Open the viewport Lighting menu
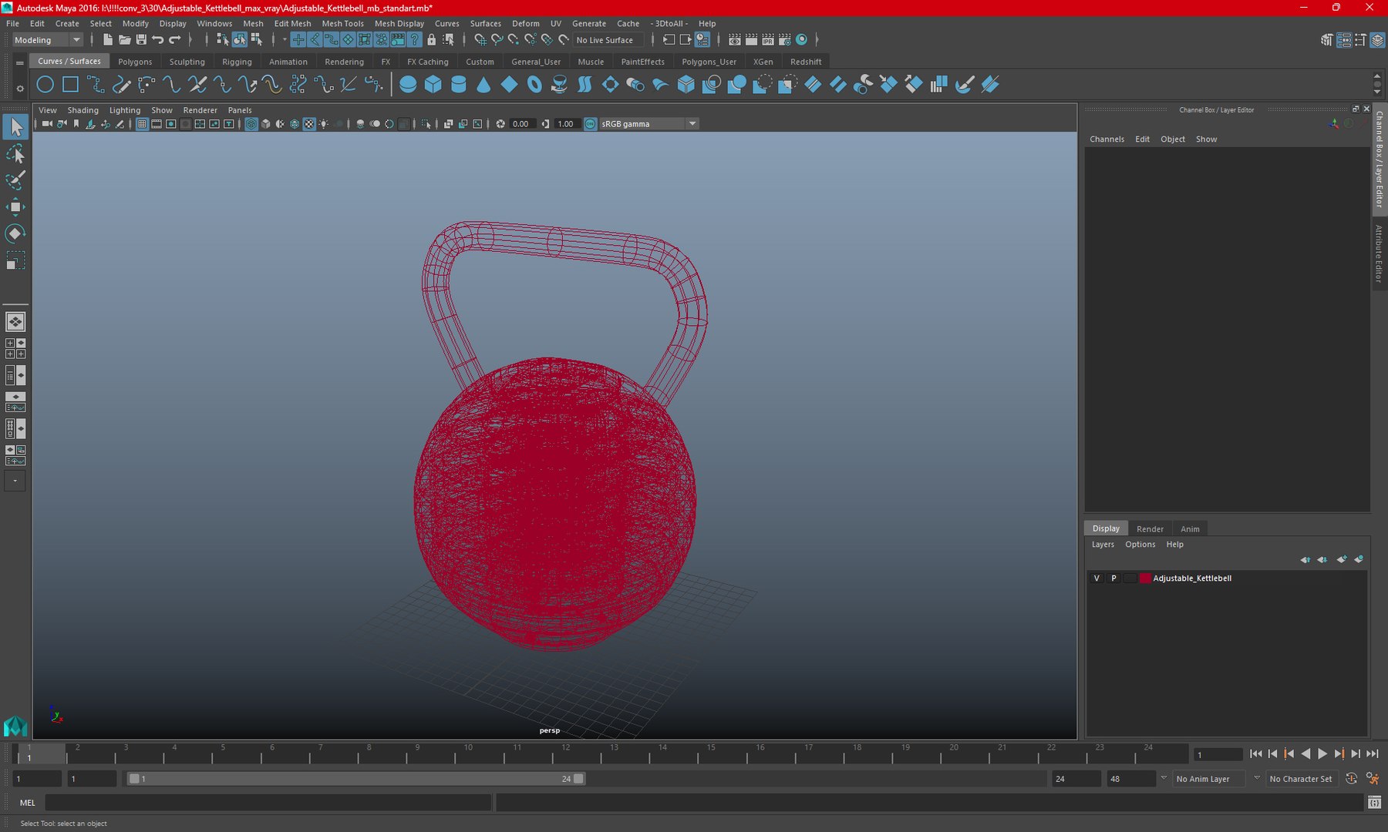The image size is (1388, 832). pos(125,110)
